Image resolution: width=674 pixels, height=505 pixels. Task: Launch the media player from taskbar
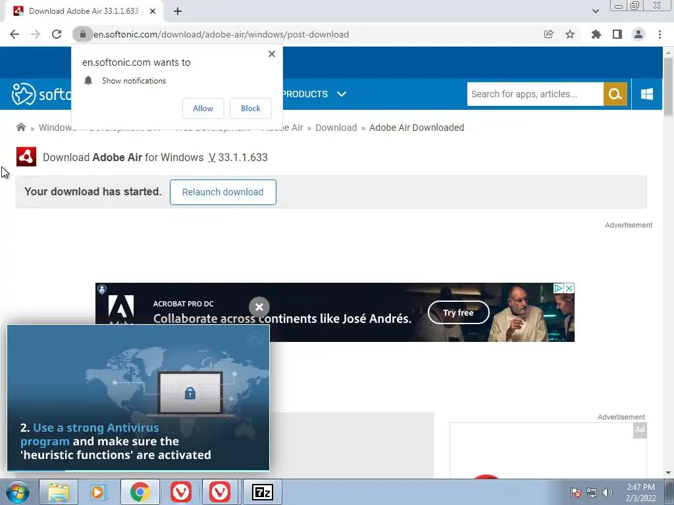pos(97,492)
